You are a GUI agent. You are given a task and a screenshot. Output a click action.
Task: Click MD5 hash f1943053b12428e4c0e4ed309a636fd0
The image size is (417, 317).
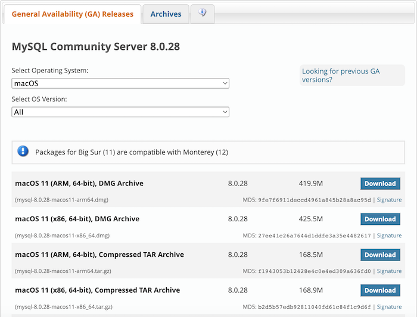click(315, 271)
